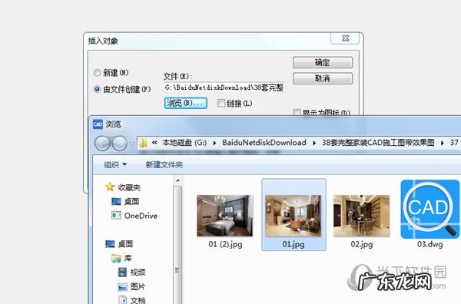This screenshot has height=304, width=461.
Task: Choose the 由文件创建 radio button
Action: (x=97, y=89)
